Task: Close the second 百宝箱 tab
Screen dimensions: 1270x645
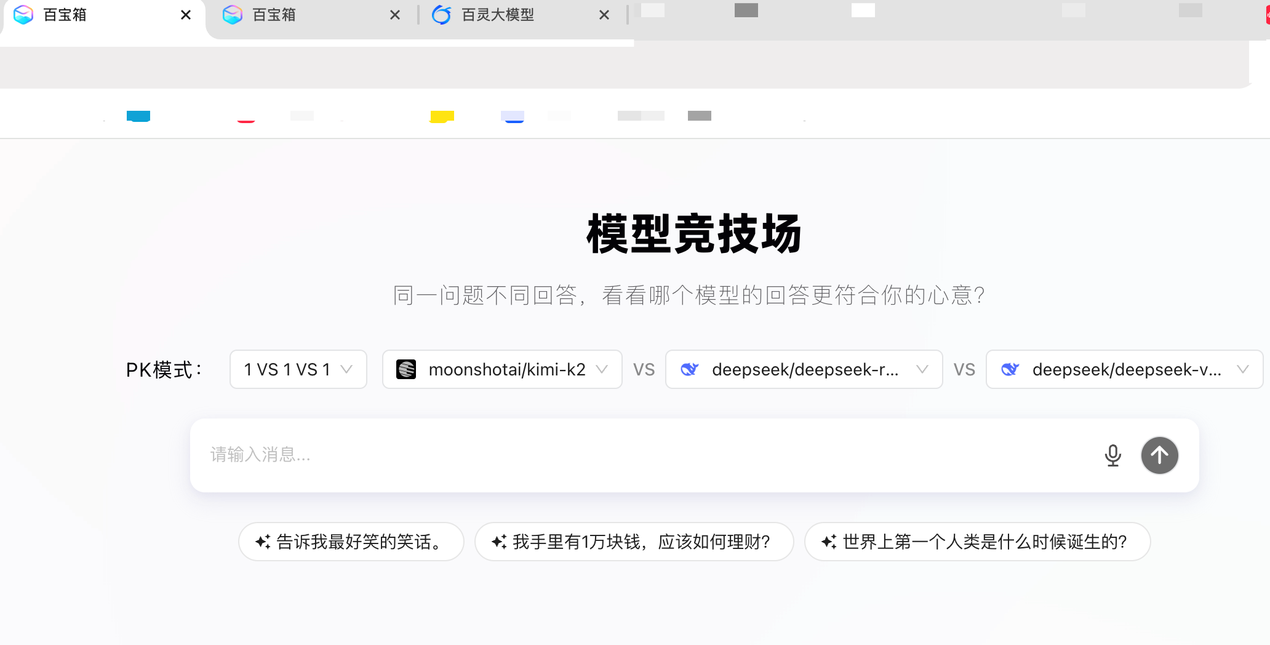Action: coord(395,15)
